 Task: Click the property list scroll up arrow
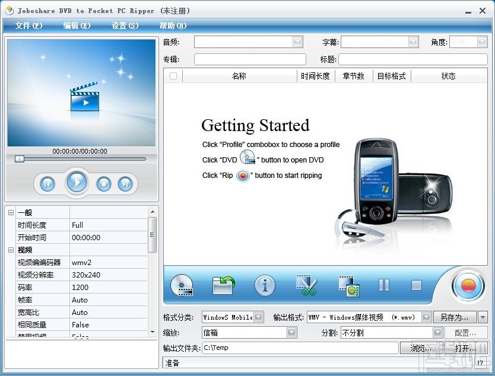[x=153, y=212]
